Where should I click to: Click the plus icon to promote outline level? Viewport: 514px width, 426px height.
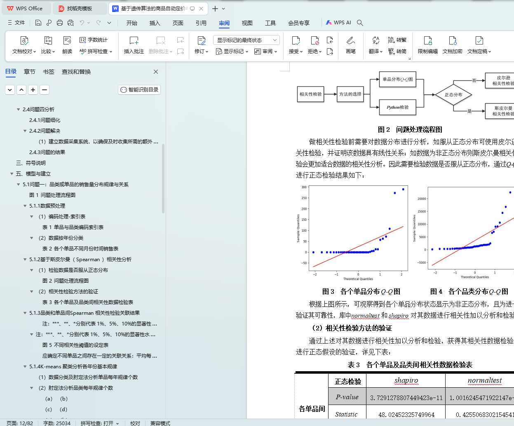[33, 90]
